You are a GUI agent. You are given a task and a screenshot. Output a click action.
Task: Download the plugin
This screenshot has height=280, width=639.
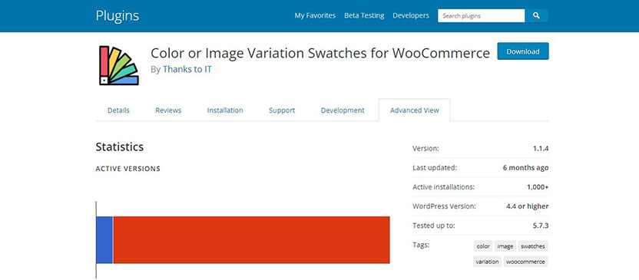point(523,51)
